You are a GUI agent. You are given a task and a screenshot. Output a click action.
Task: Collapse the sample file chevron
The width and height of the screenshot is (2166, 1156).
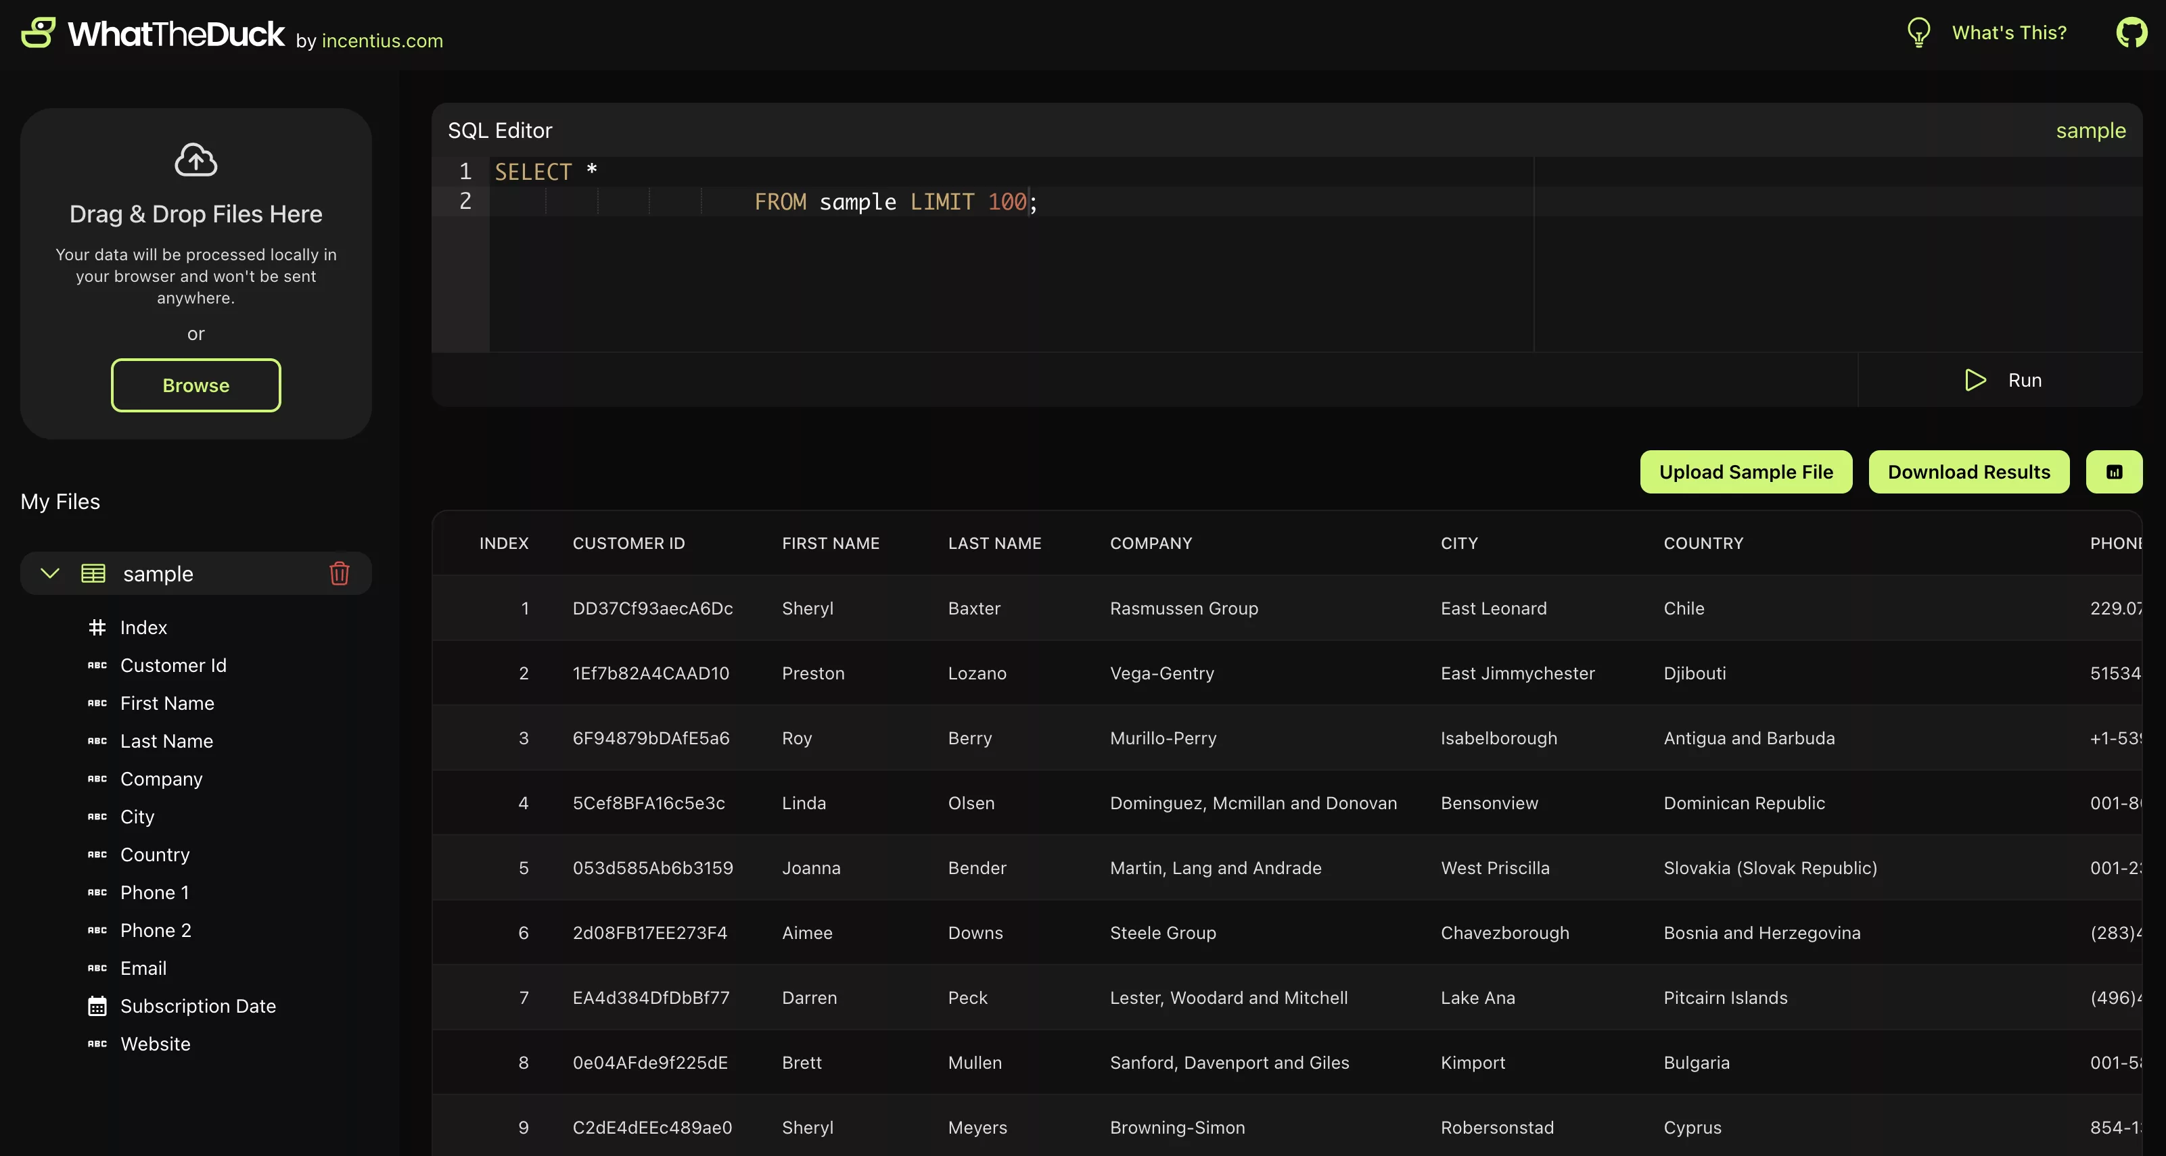click(x=51, y=573)
